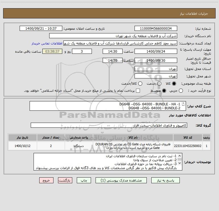The width and height of the screenshot is (219, 211).
Task: Click the تاریخ نیاز column header
Action: coord(22,137)
